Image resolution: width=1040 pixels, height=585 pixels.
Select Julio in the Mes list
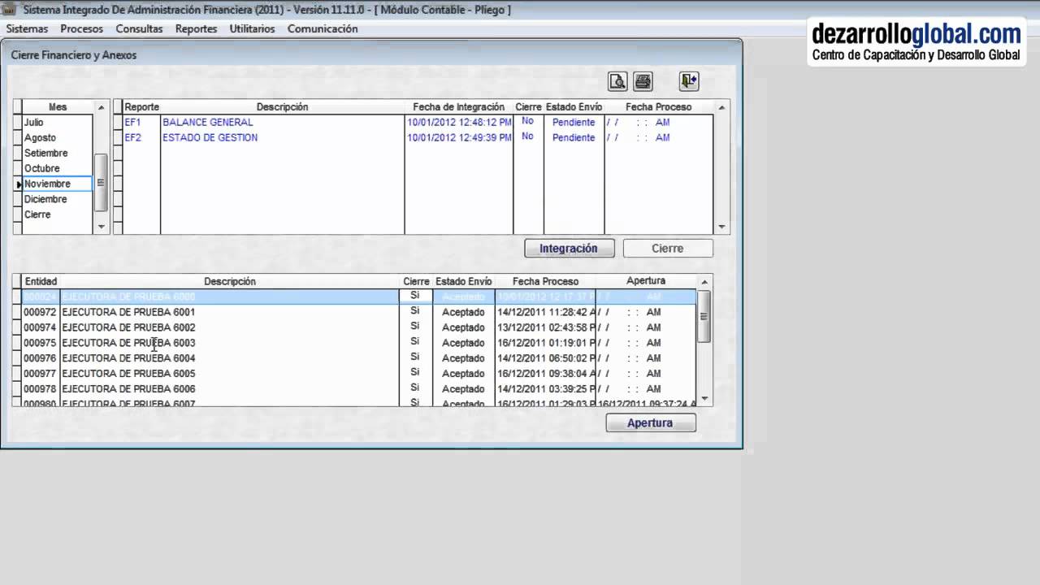[57, 123]
